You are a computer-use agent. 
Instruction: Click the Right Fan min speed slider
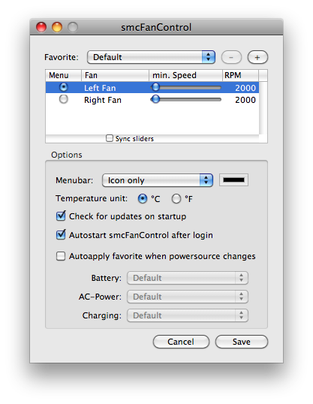click(x=185, y=99)
